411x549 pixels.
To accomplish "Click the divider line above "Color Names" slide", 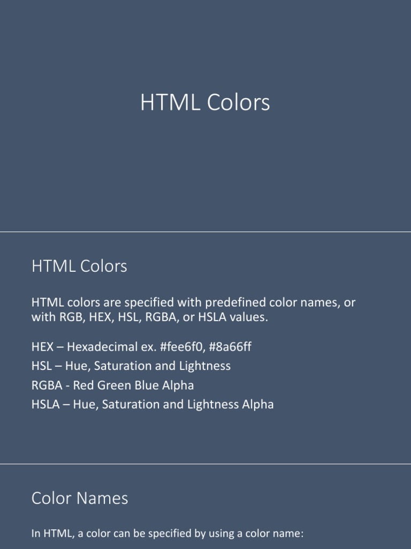I will click(x=205, y=464).
